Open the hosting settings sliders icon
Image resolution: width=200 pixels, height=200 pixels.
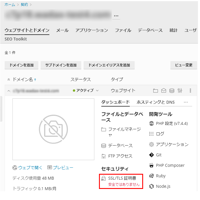coord(180,91)
